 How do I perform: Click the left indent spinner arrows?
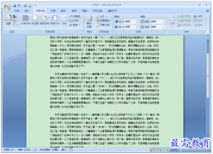pyautogui.click(x=137, y=22)
